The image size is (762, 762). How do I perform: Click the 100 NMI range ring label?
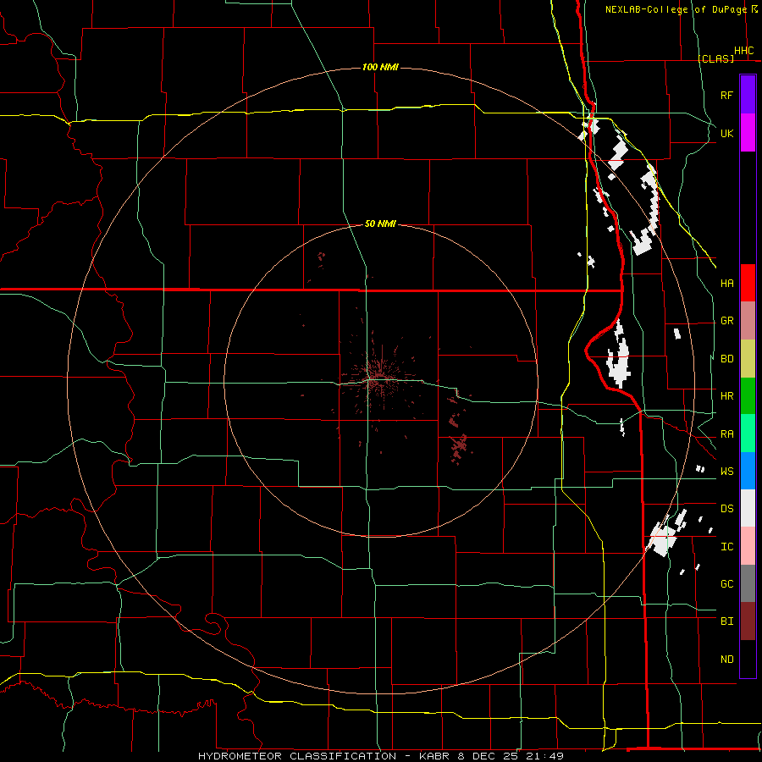coord(380,67)
